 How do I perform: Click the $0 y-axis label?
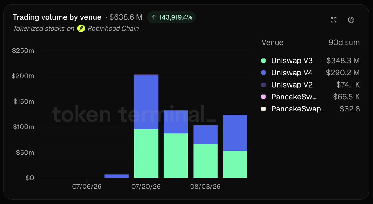(x=30, y=178)
